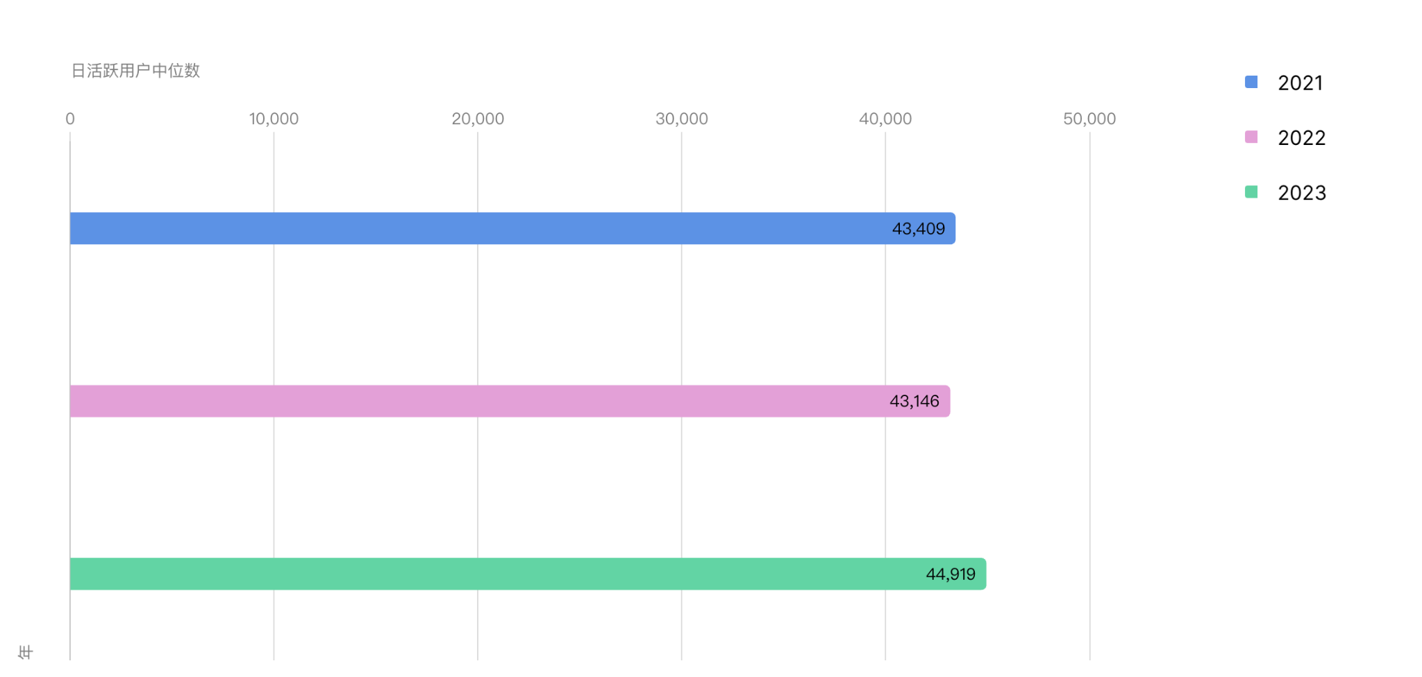Screen dimensions: 1422x677
Task: Select the 2023 legend label
Action: (x=1302, y=192)
